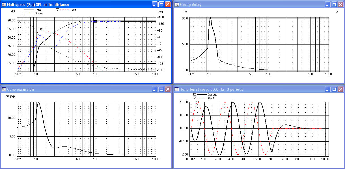Click the square Output marker on tone burst graph
The height and width of the screenshot is (169, 345).
tap(233, 102)
